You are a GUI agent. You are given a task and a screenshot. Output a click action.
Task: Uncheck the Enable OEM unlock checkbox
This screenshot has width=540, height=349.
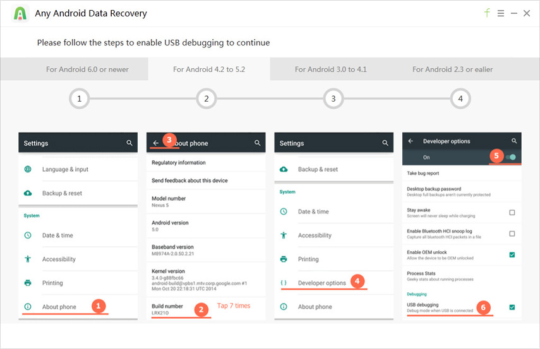[x=512, y=255]
